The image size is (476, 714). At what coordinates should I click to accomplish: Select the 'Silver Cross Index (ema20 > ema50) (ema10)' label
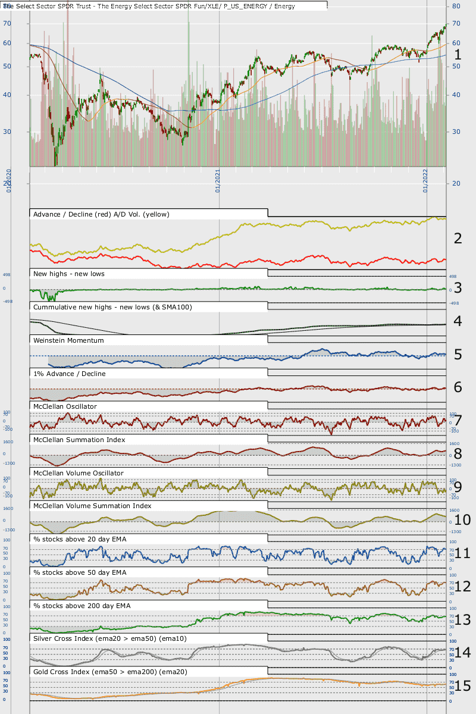click(109, 638)
